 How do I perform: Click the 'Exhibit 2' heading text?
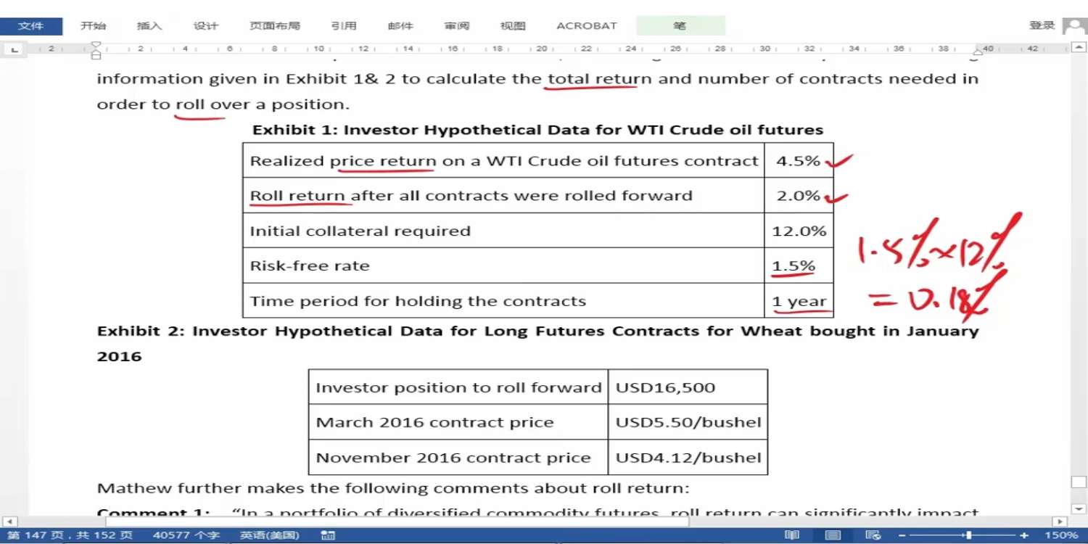click(537, 344)
